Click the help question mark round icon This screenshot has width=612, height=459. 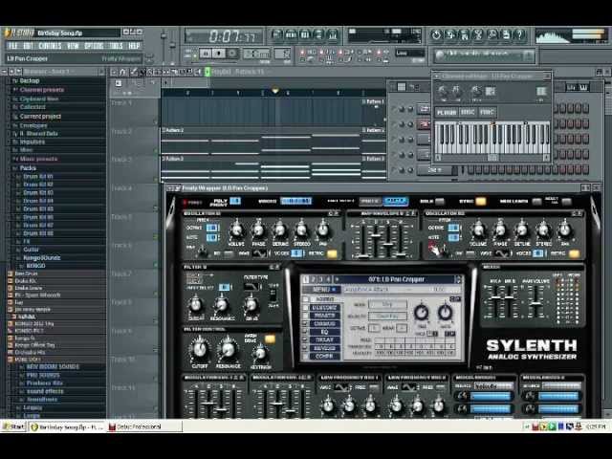pyautogui.click(x=520, y=35)
